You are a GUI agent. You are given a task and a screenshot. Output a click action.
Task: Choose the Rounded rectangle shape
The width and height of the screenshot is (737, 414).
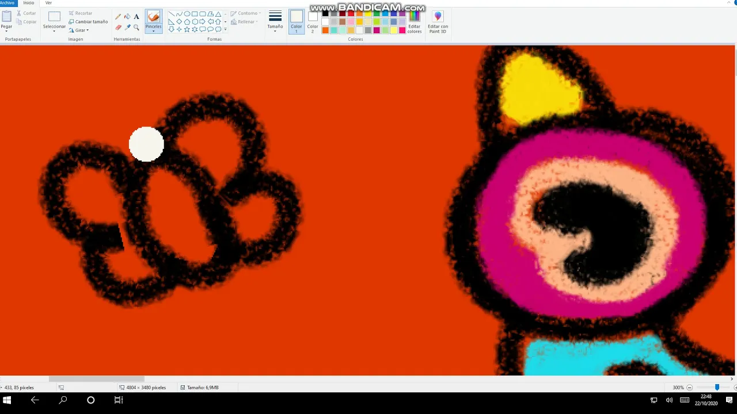pyautogui.click(x=203, y=14)
